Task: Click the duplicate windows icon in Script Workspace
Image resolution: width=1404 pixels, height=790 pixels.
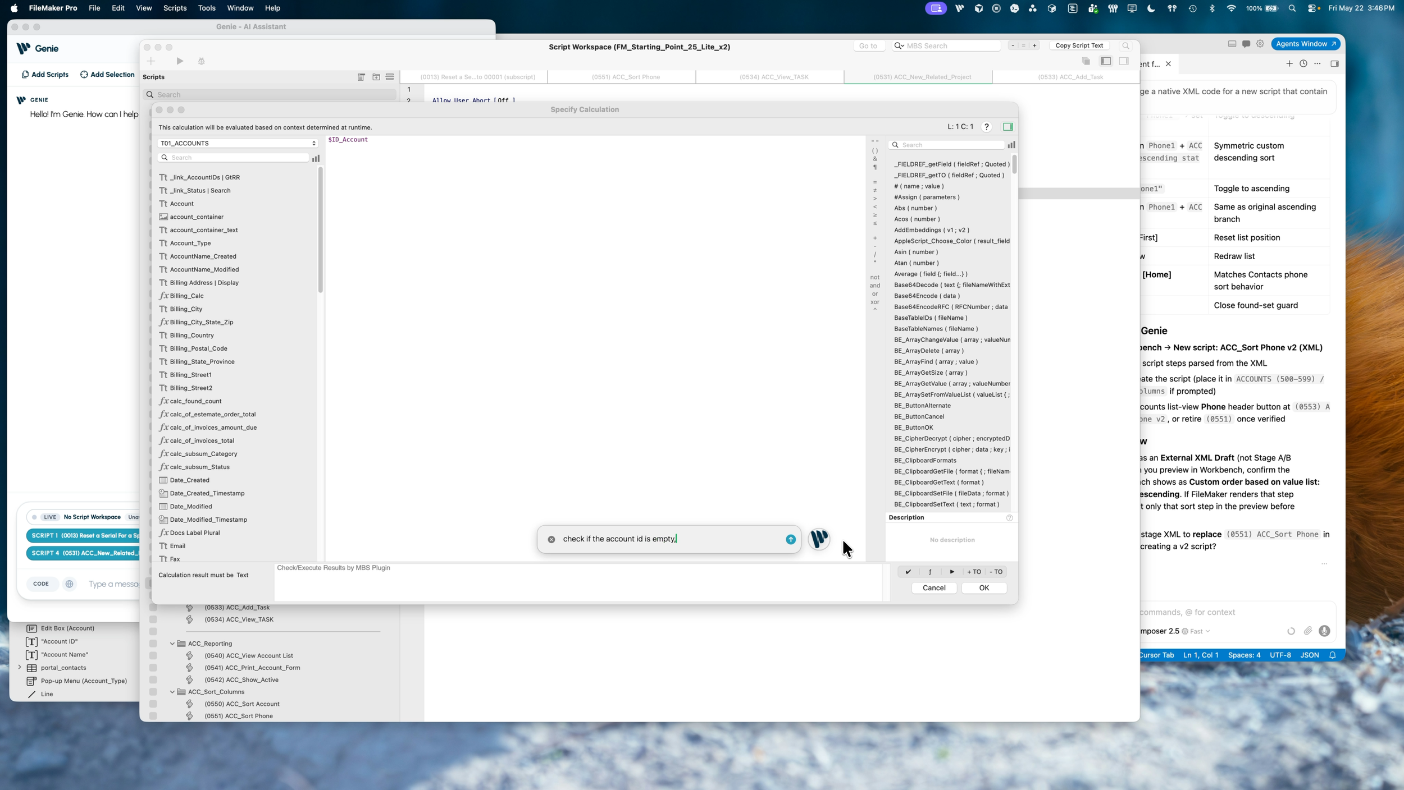Action: click(x=1086, y=61)
